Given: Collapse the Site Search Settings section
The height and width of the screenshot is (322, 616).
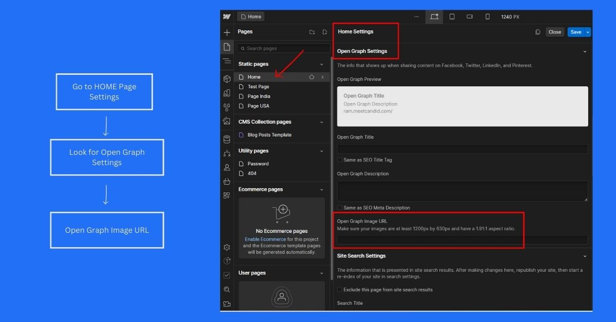Looking at the screenshot, I should [x=585, y=256].
